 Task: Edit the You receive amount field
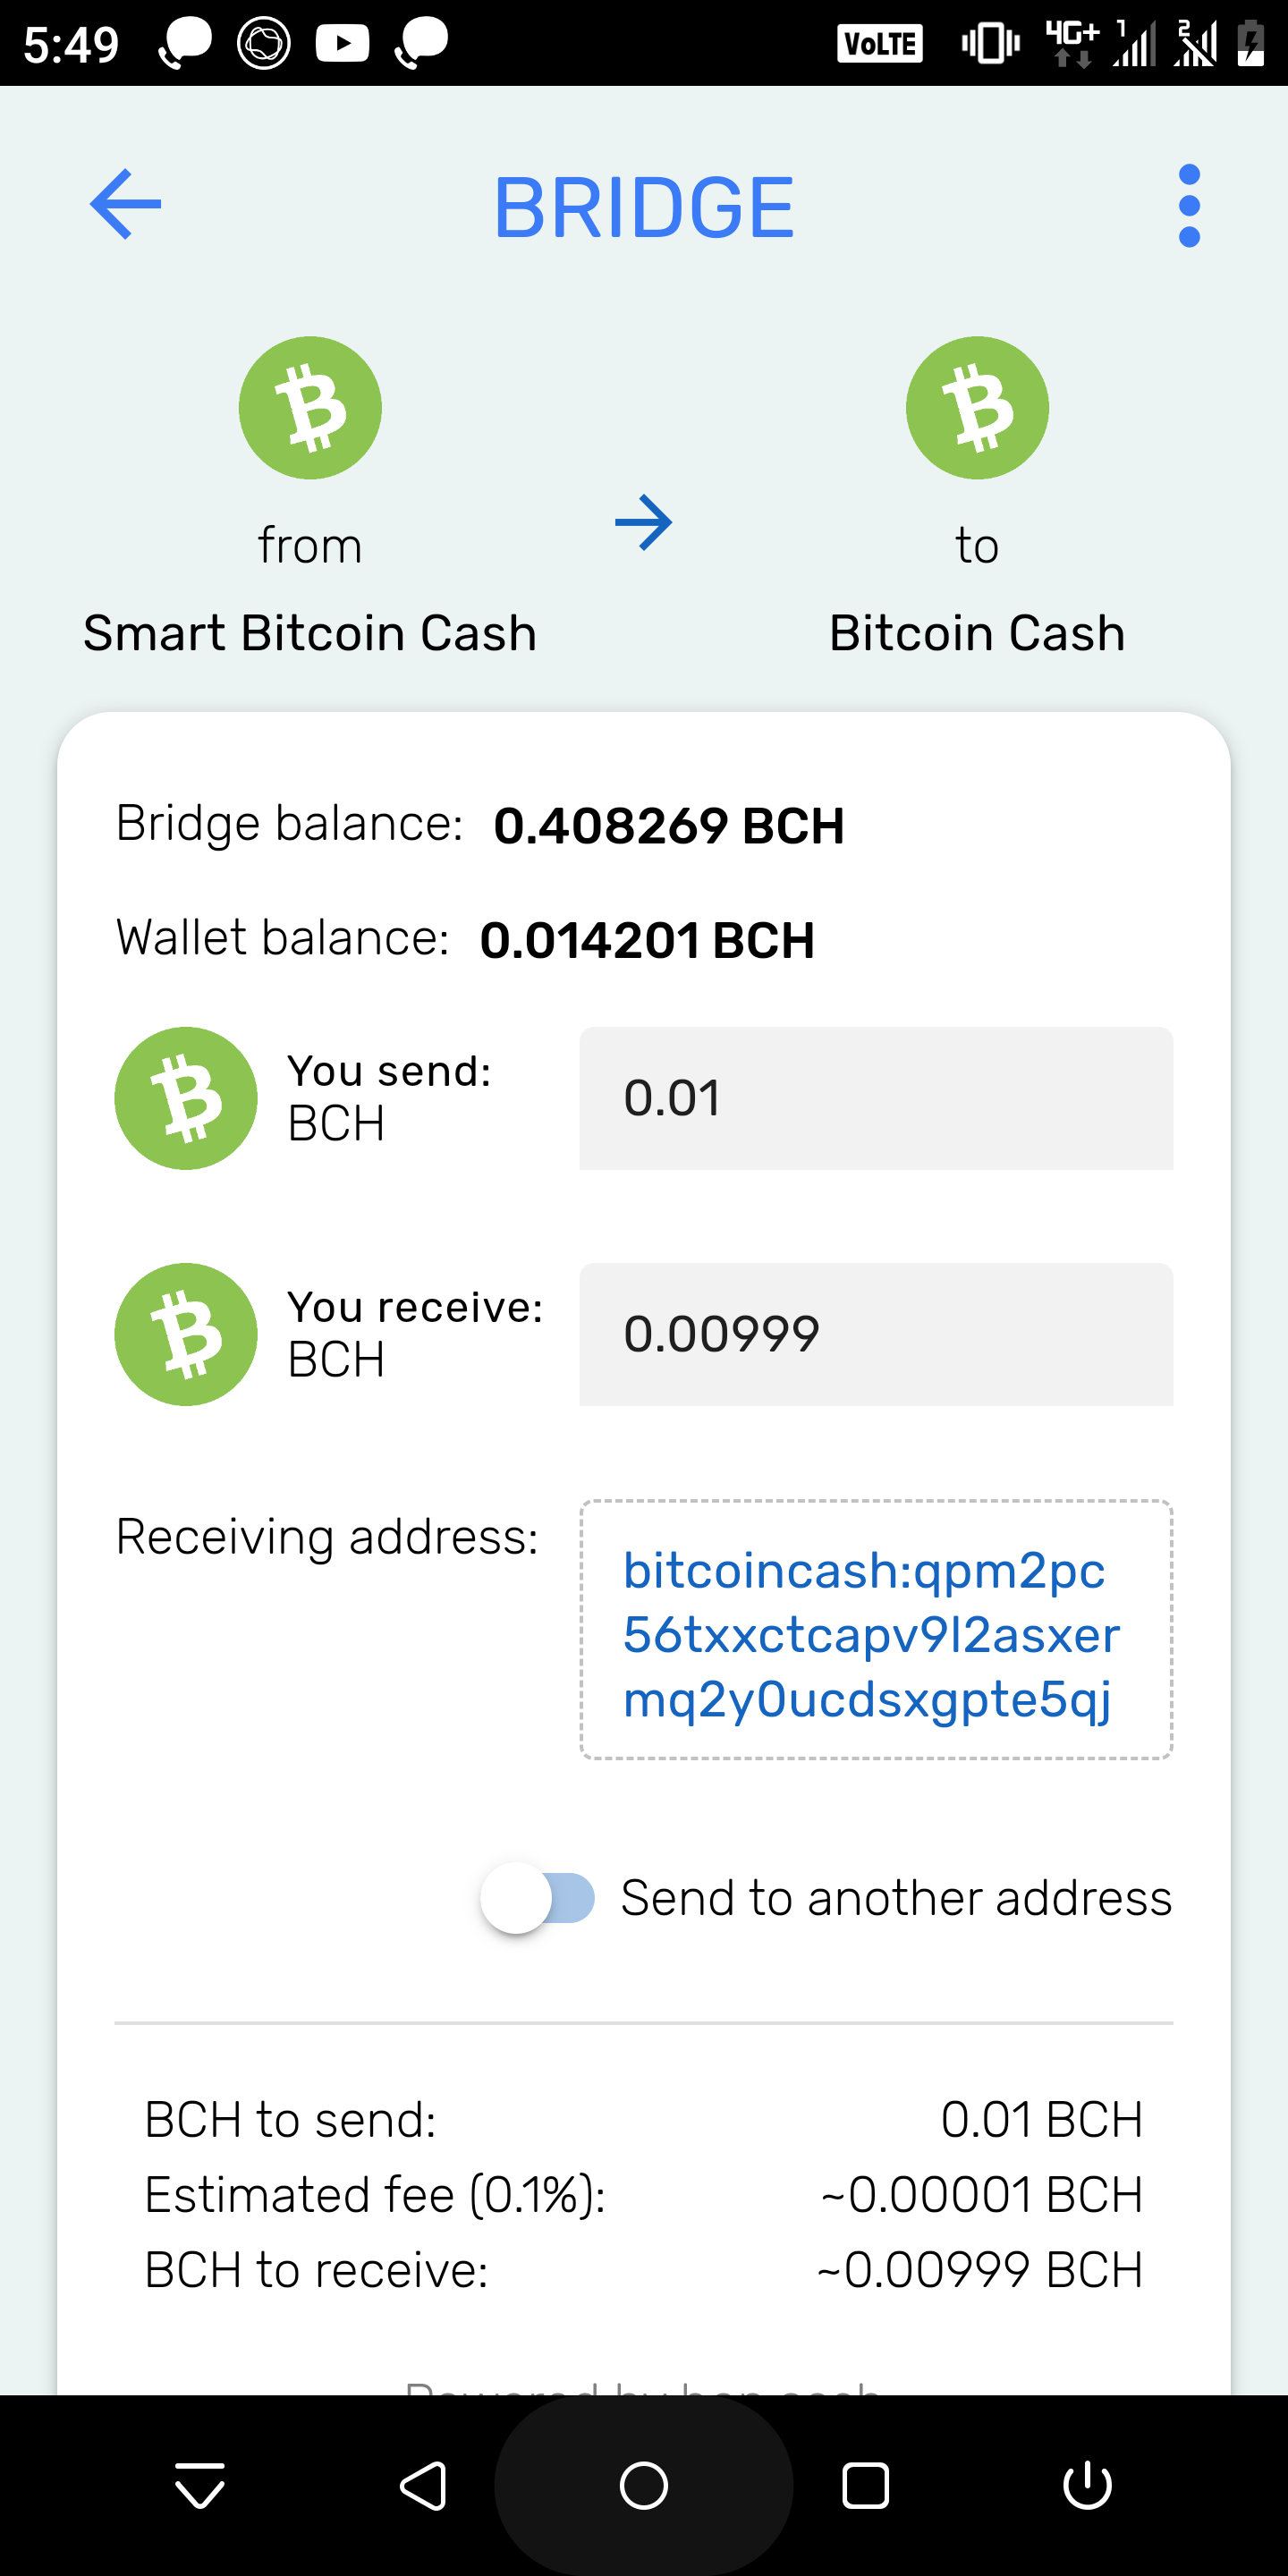[876, 1334]
